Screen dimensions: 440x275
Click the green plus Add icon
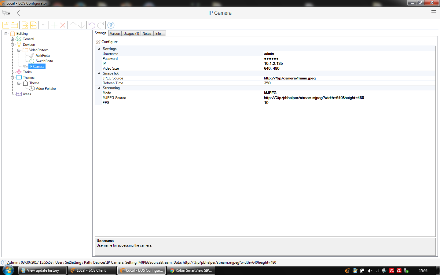[54, 25]
